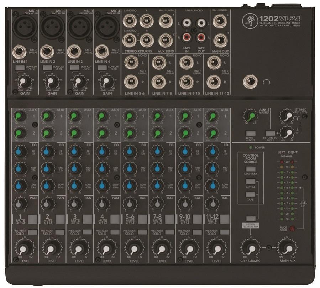
Task: Click the LEVEL knob on channel 4
Action: point(106,248)
